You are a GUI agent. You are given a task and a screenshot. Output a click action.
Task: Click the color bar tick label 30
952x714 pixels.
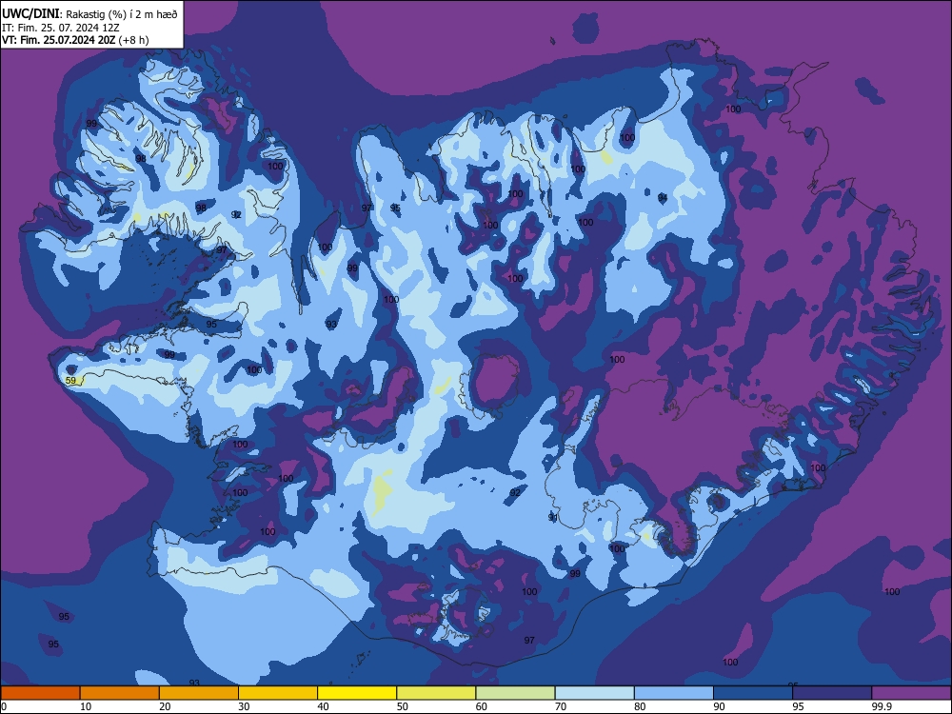click(x=244, y=706)
